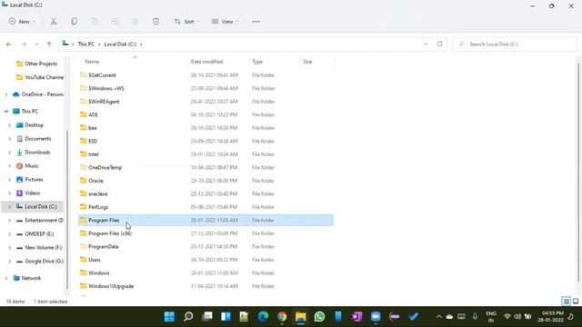Select the ESD folder row
The image size is (582, 327).
[206, 141]
